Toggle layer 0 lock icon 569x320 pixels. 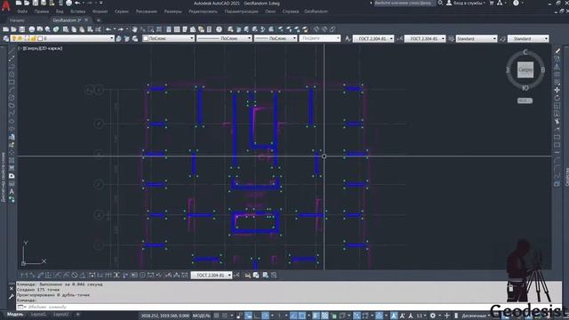coord(34,38)
